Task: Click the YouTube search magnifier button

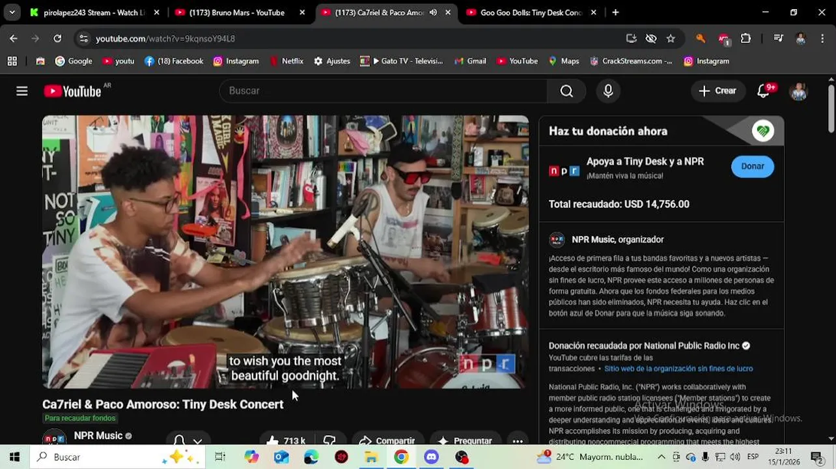Action: coord(566,91)
